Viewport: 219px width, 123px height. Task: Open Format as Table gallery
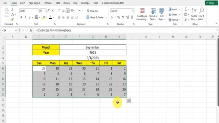pyautogui.click(x=153, y=14)
